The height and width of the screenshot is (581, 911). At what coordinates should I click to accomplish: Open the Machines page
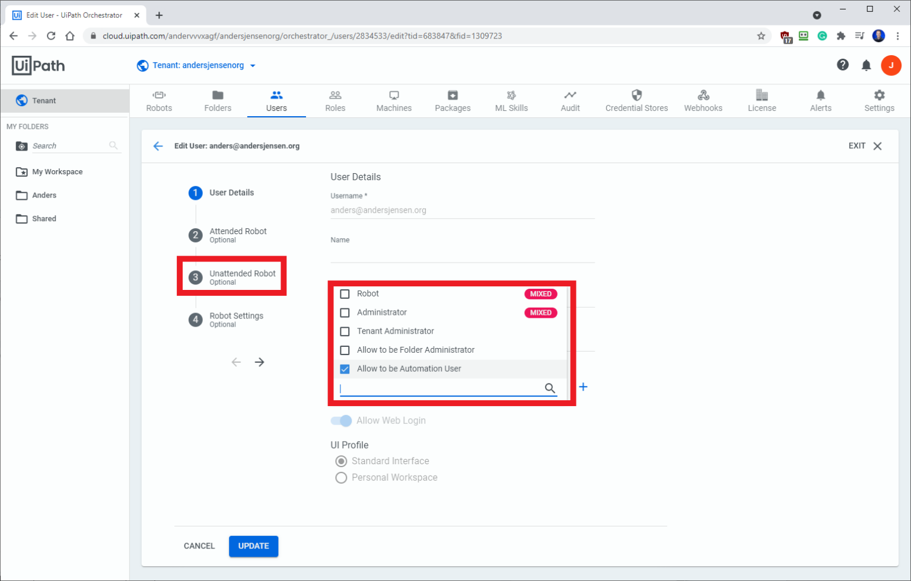tap(393, 101)
